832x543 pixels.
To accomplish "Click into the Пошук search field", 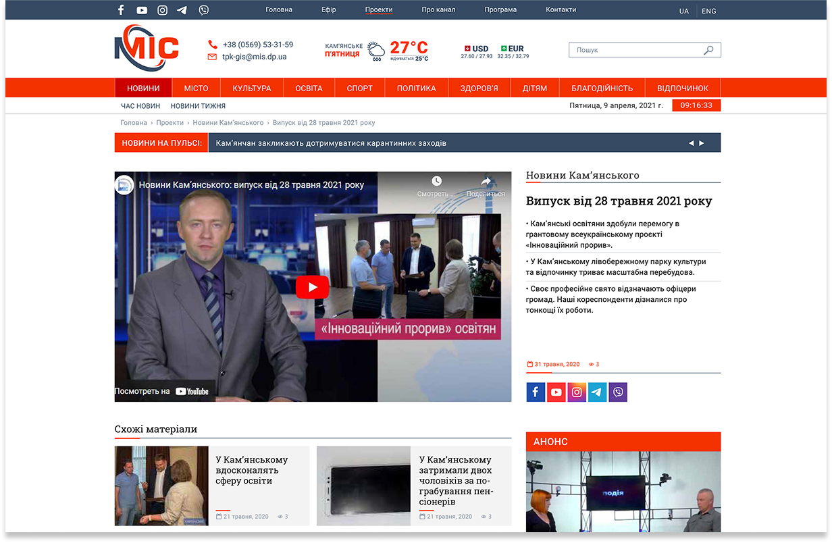I will click(x=635, y=50).
